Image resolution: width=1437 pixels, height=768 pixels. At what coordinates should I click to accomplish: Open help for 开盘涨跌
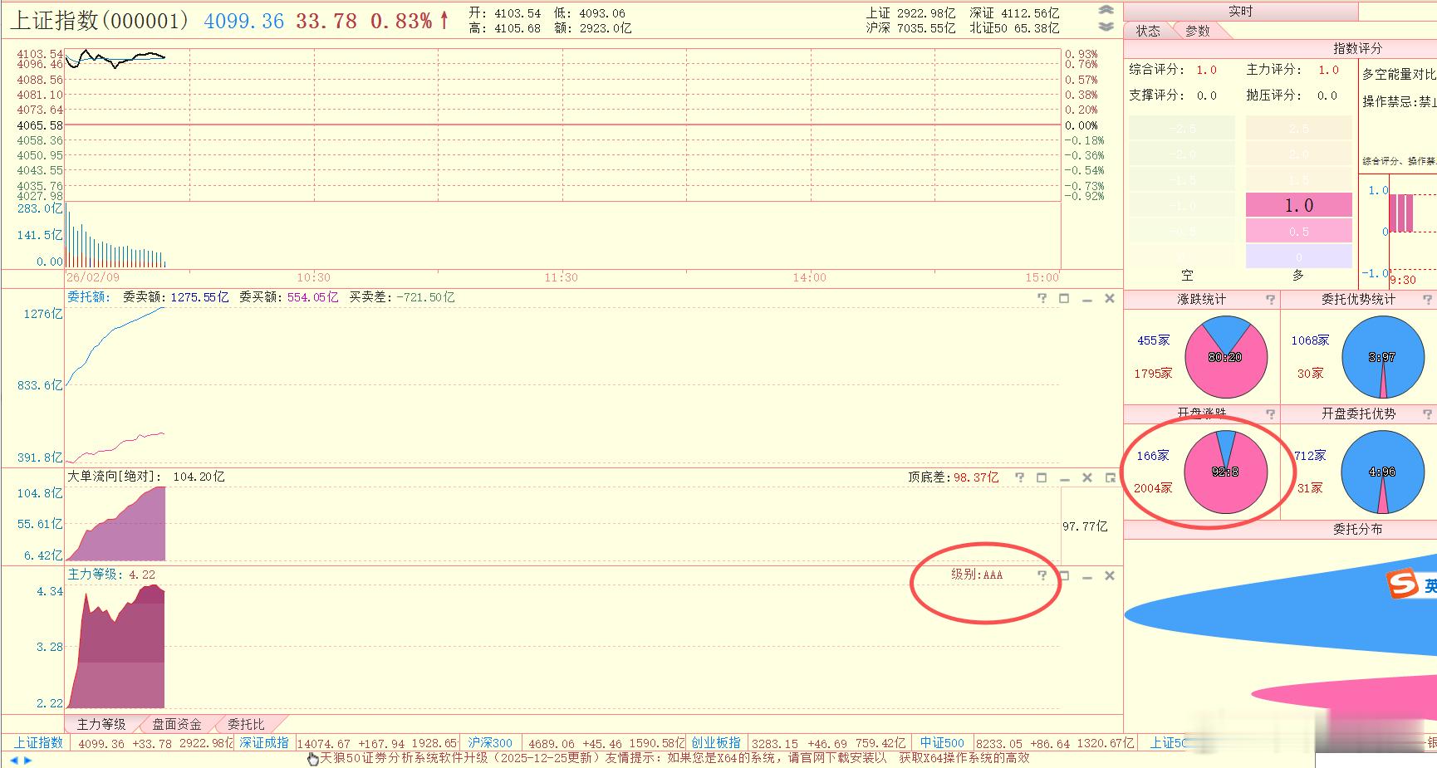(x=1270, y=413)
